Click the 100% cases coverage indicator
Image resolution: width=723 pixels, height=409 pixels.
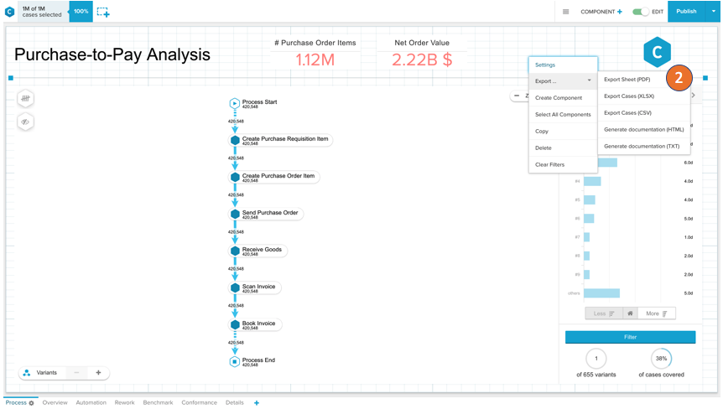pos(81,12)
